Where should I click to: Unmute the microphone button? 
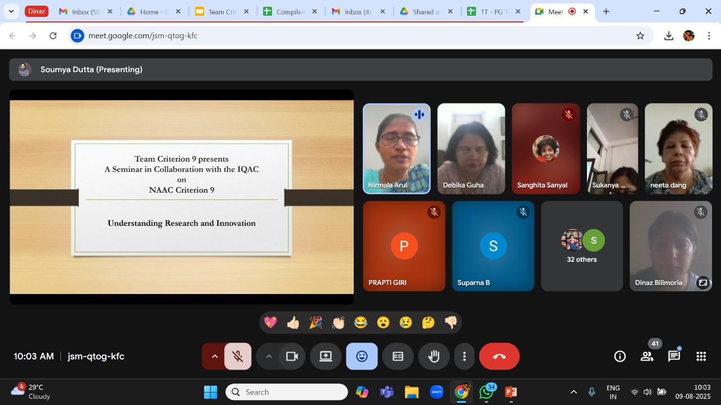(238, 357)
